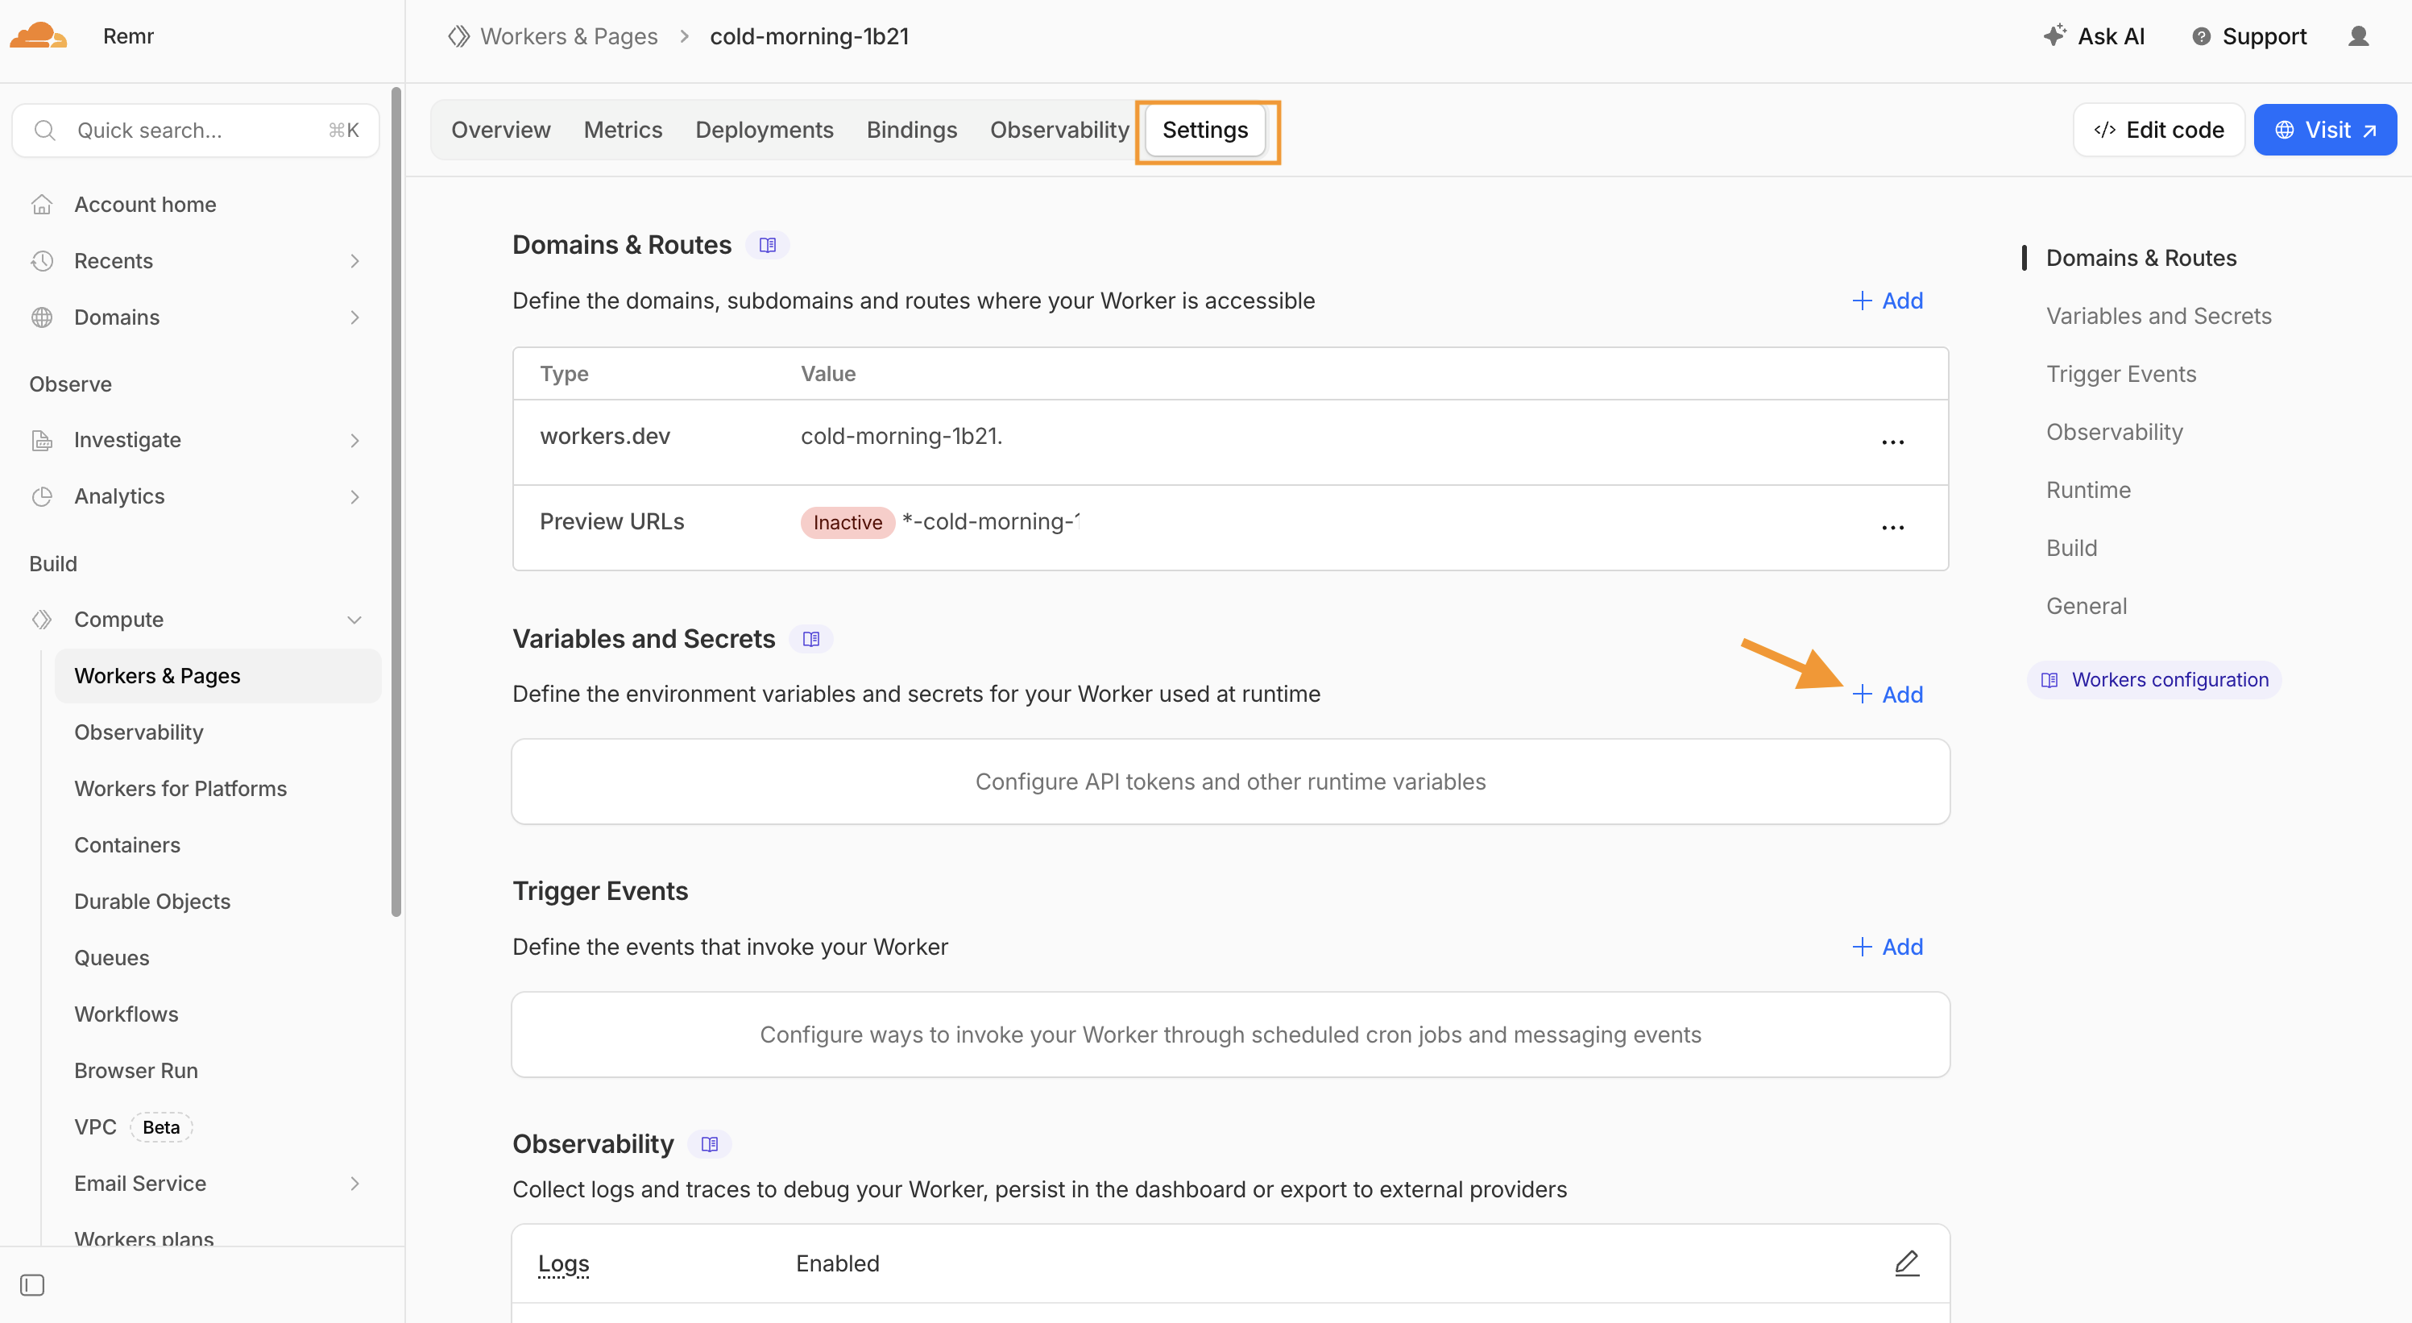Open Containers in sidebar

click(127, 844)
